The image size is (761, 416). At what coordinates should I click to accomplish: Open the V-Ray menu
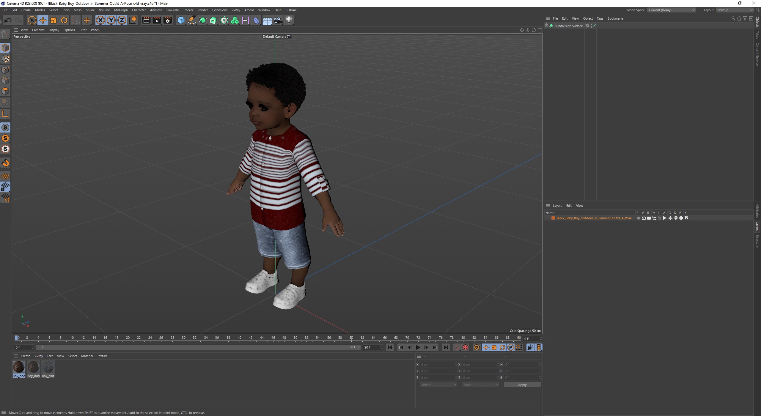coord(236,10)
